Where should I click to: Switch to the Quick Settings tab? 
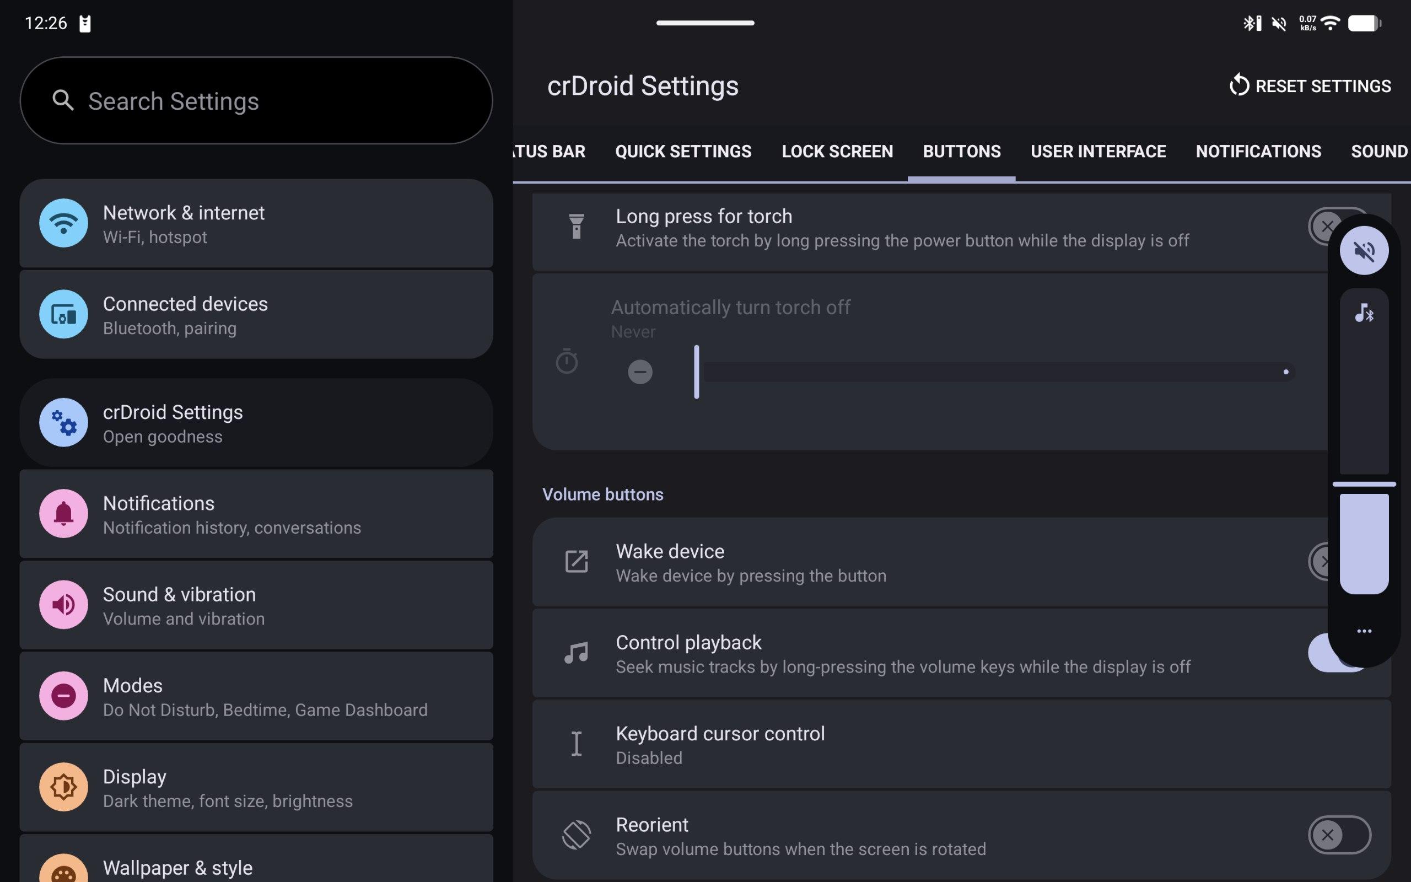(683, 152)
